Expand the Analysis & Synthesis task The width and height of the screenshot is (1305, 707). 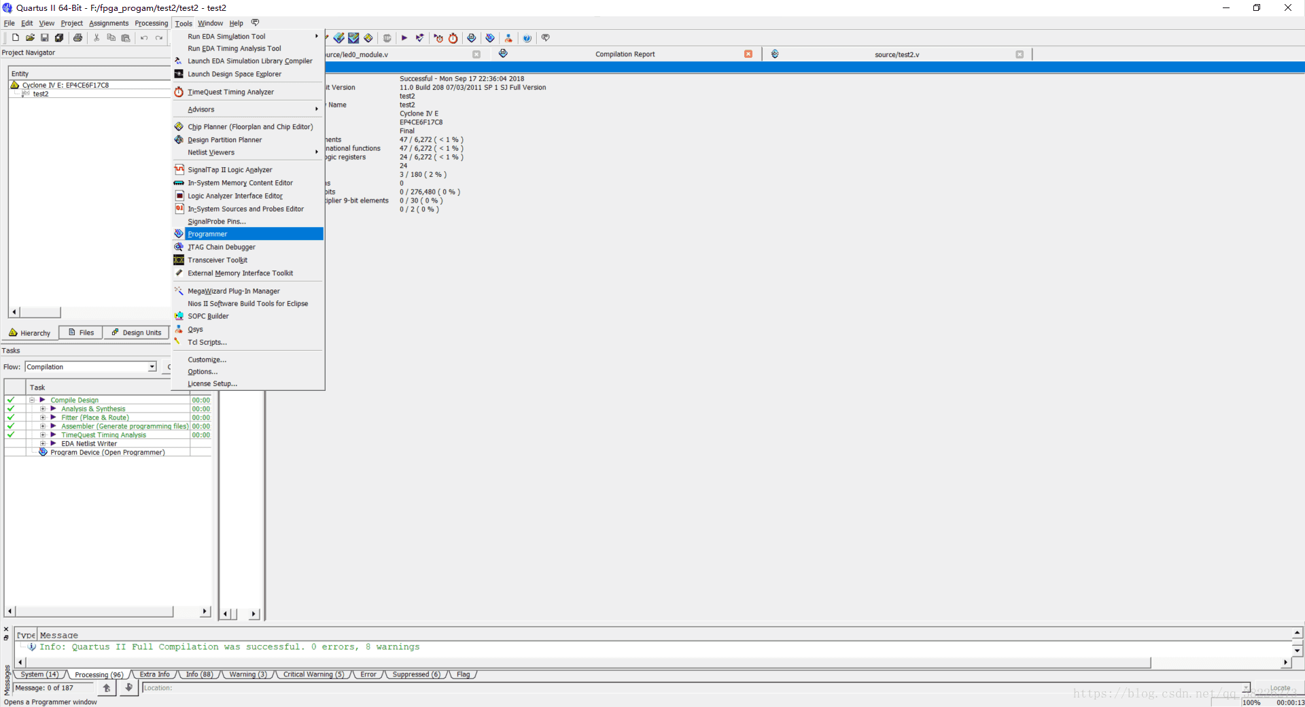tap(43, 409)
